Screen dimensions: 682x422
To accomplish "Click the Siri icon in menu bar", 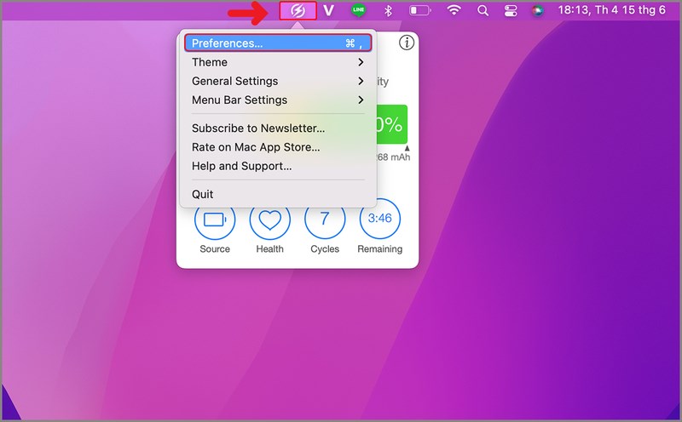I will pos(537,11).
